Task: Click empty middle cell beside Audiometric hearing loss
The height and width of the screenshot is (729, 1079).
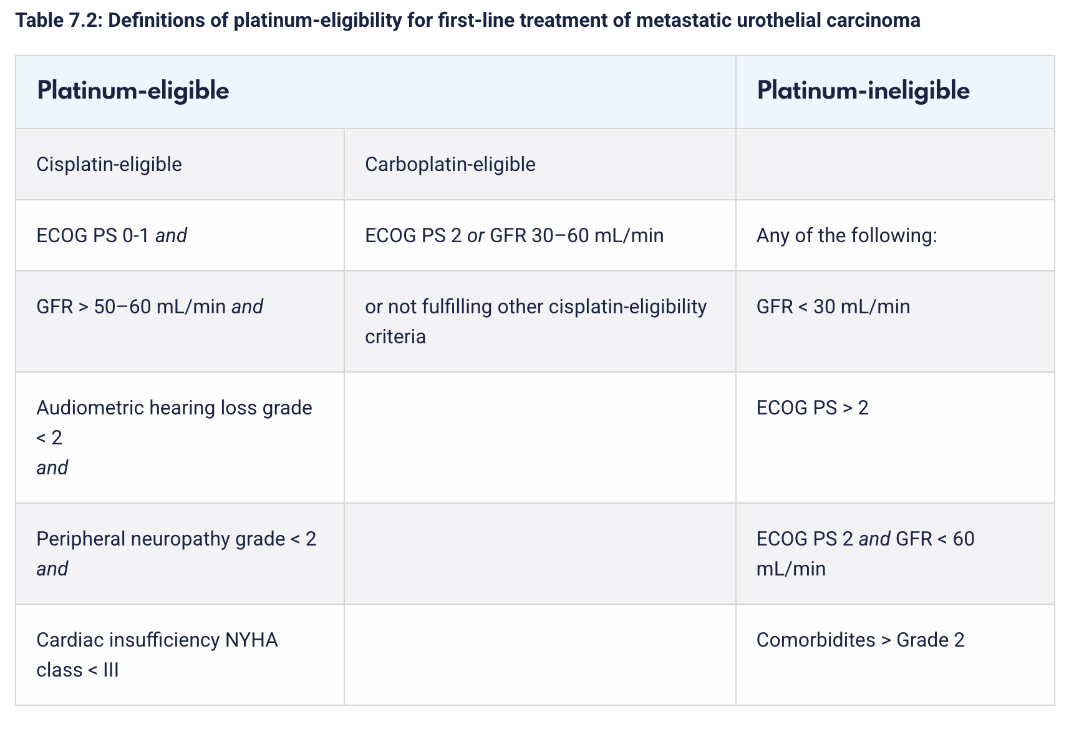Action: pos(539,438)
